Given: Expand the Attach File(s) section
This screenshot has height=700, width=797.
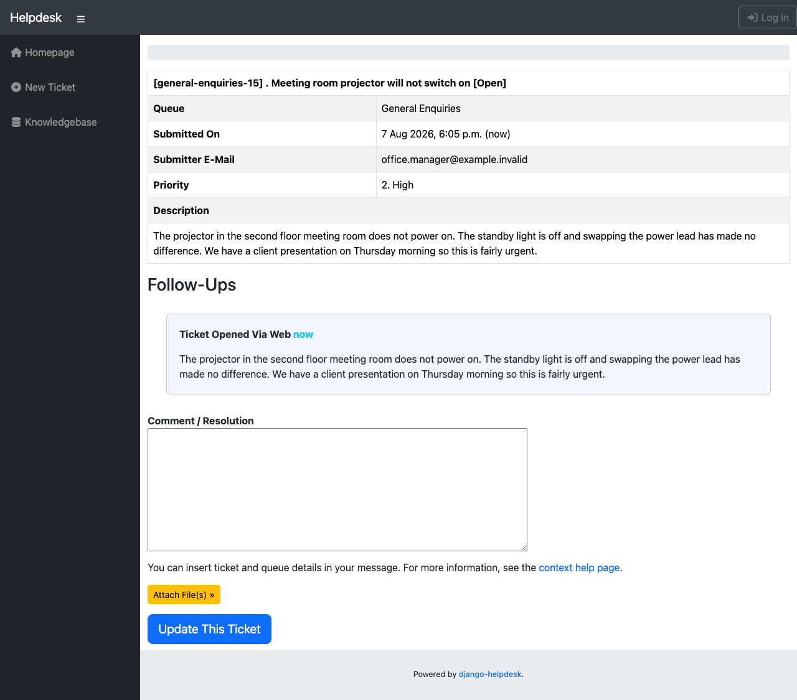Looking at the screenshot, I should [x=184, y=595].
